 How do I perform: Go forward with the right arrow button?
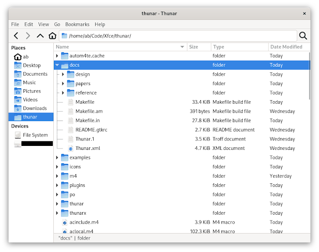[28, 36]
